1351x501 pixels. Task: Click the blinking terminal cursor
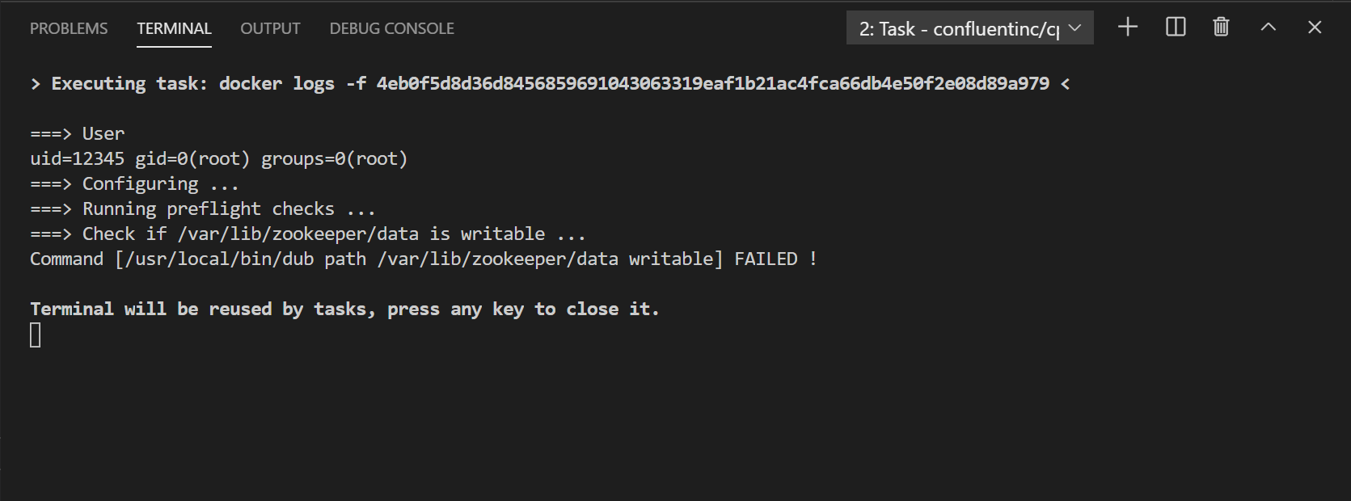pyautogui.click(x=35, y=335)
